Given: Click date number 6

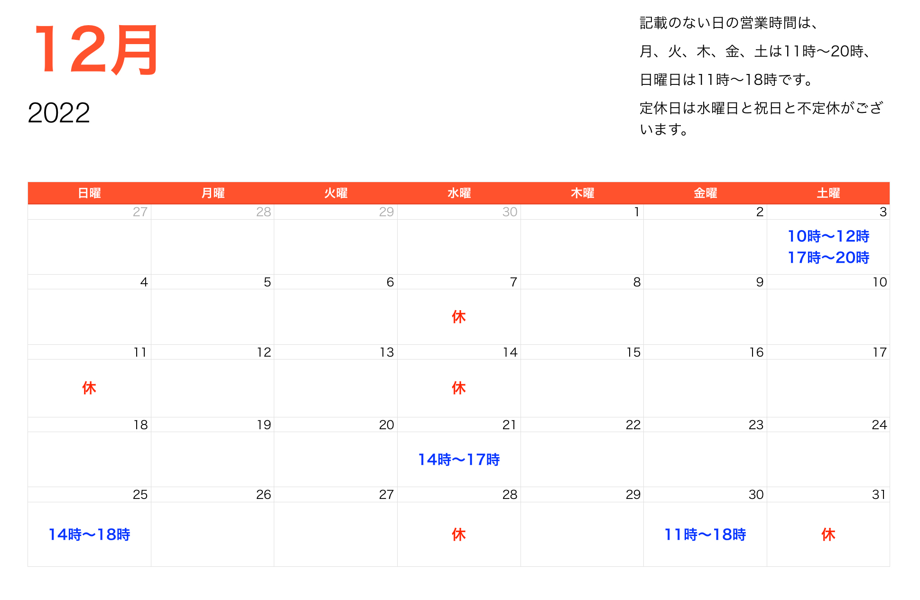Looking at the screenshot, I should 390,282.
